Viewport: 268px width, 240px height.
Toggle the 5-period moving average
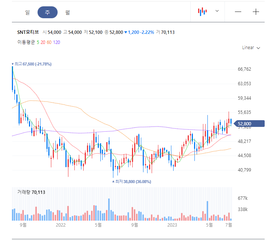tap(38, 42)
